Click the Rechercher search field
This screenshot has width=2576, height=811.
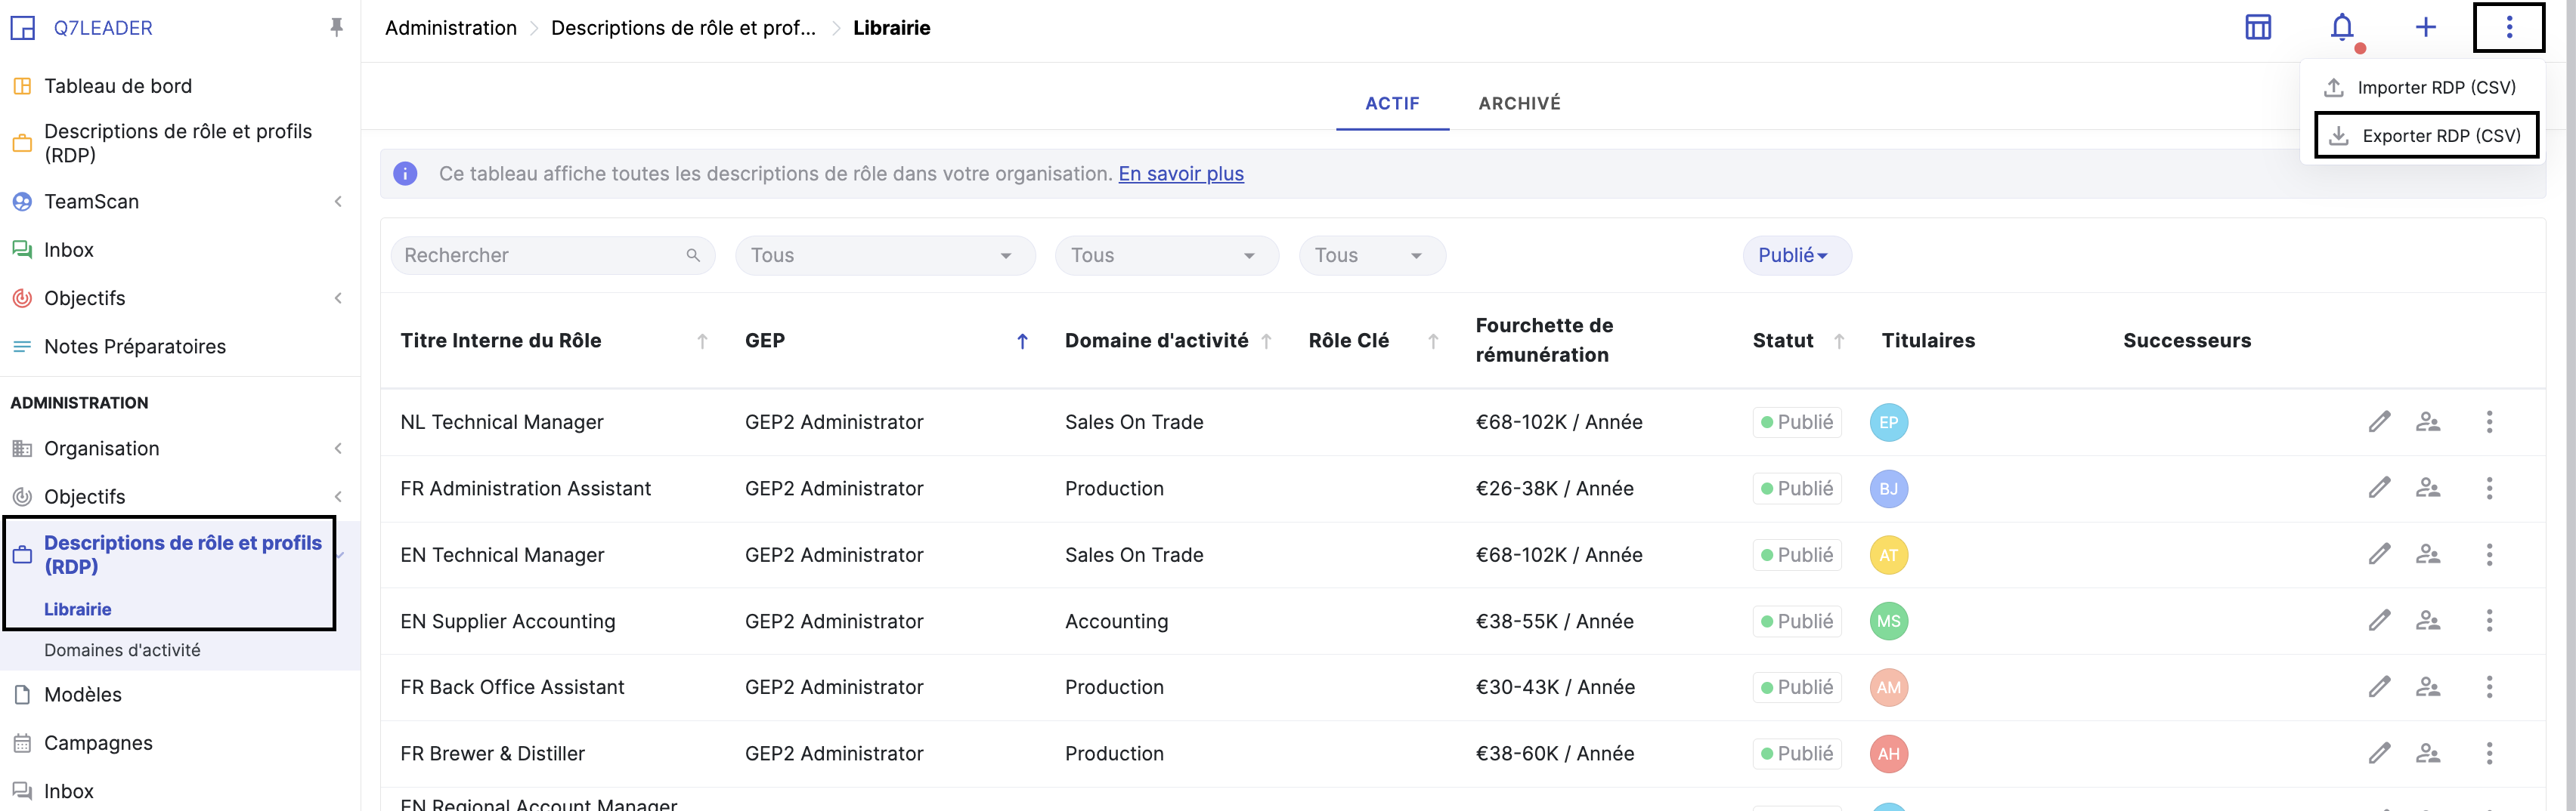coord(540,256)
